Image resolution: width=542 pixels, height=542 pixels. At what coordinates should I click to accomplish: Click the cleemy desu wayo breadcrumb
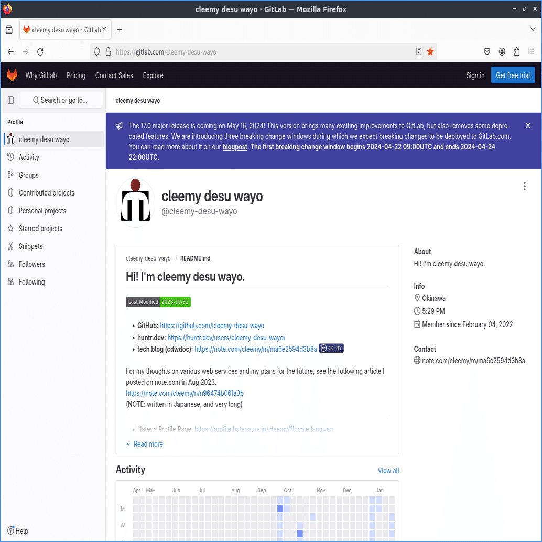(137, 101)
